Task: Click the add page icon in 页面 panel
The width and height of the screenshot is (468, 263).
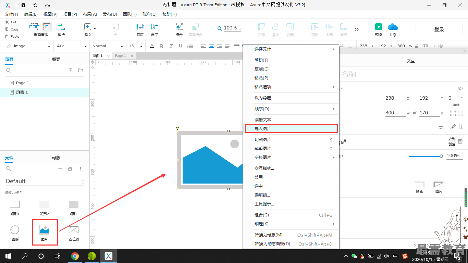Action: click(70, 71)
